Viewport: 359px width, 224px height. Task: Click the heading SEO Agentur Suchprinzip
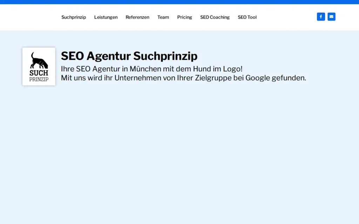click(129, 56)
